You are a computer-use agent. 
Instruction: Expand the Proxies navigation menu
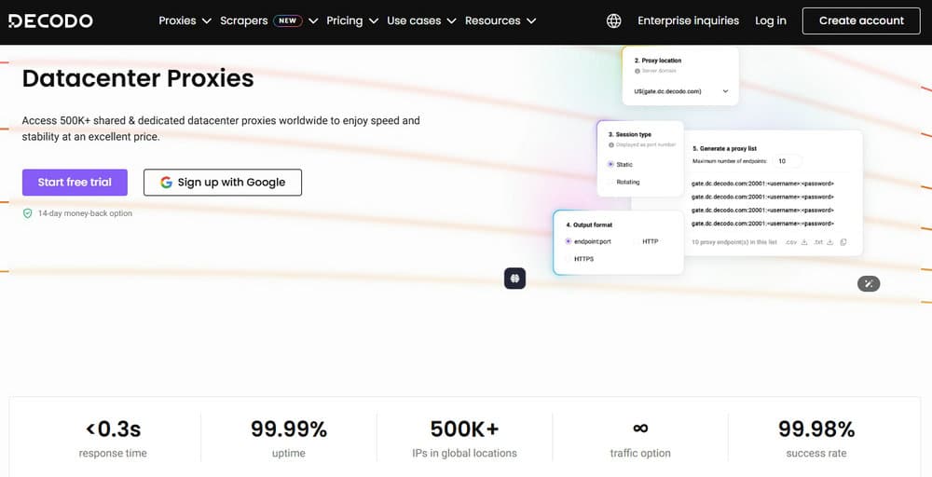coord(185,20)
